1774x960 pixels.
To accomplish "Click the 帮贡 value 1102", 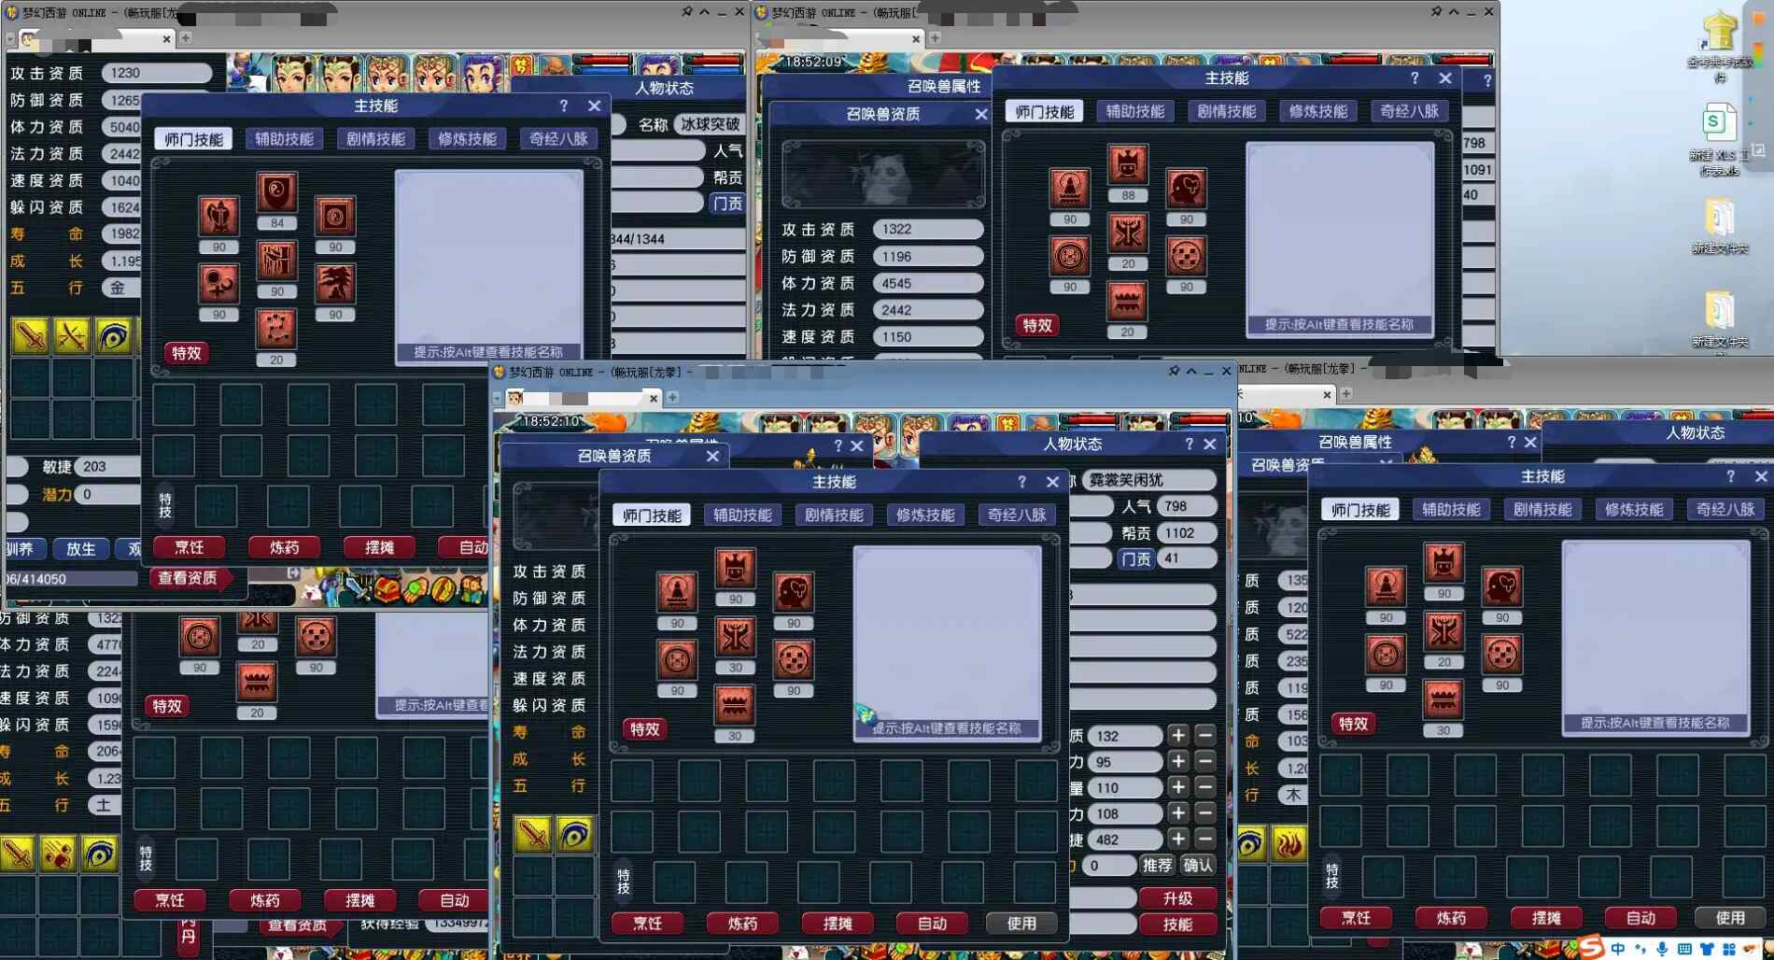I will tap(1186, 532).
